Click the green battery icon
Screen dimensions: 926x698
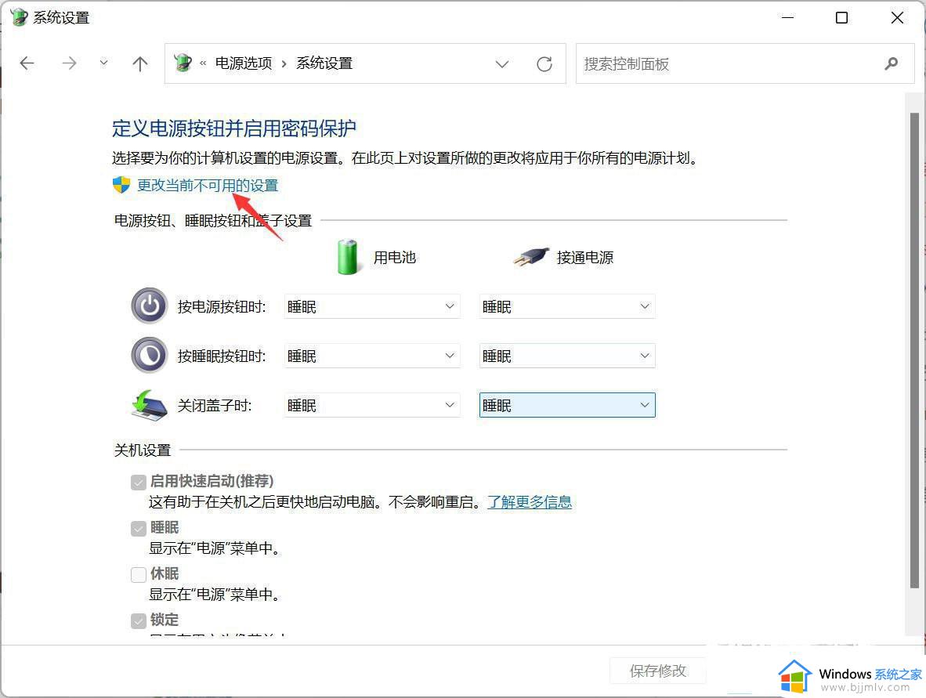pyautogui.click(x=347, y=257)
